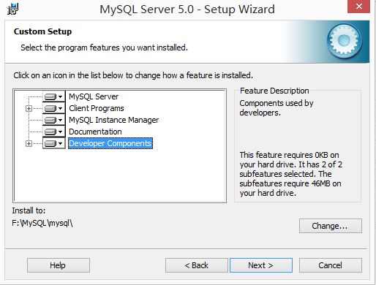This screenshot has width=376, height=285.
Task: Go to previous step with < Back
Action: pos(197,265)
